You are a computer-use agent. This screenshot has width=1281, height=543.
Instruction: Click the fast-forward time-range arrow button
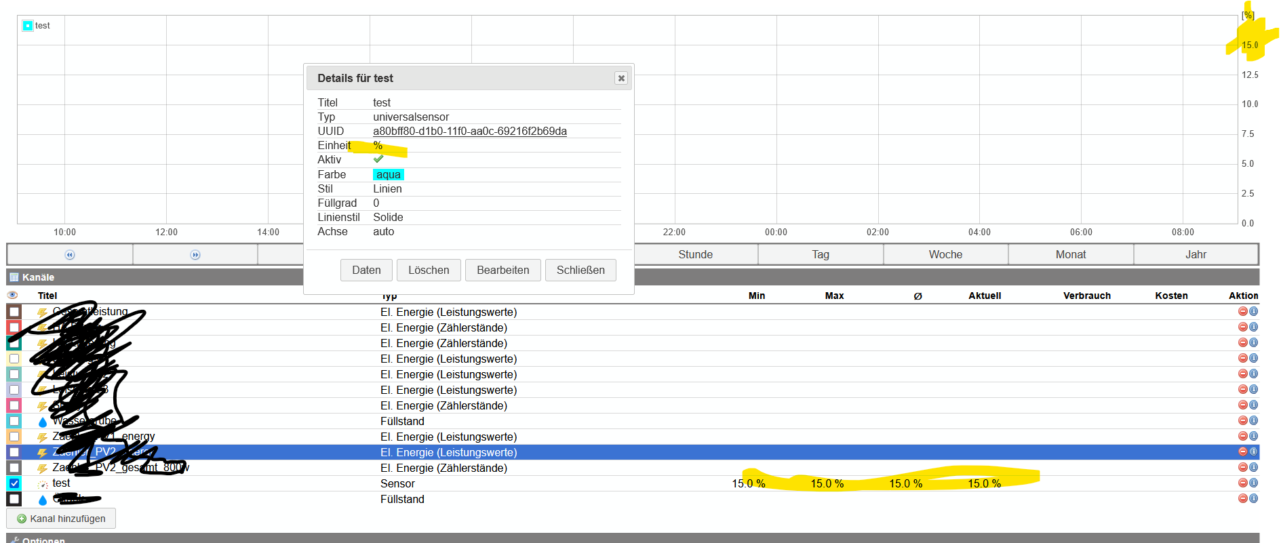pos(195,255)
